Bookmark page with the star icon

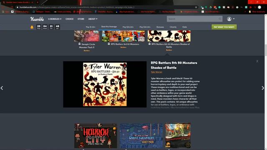pos(196,7)
